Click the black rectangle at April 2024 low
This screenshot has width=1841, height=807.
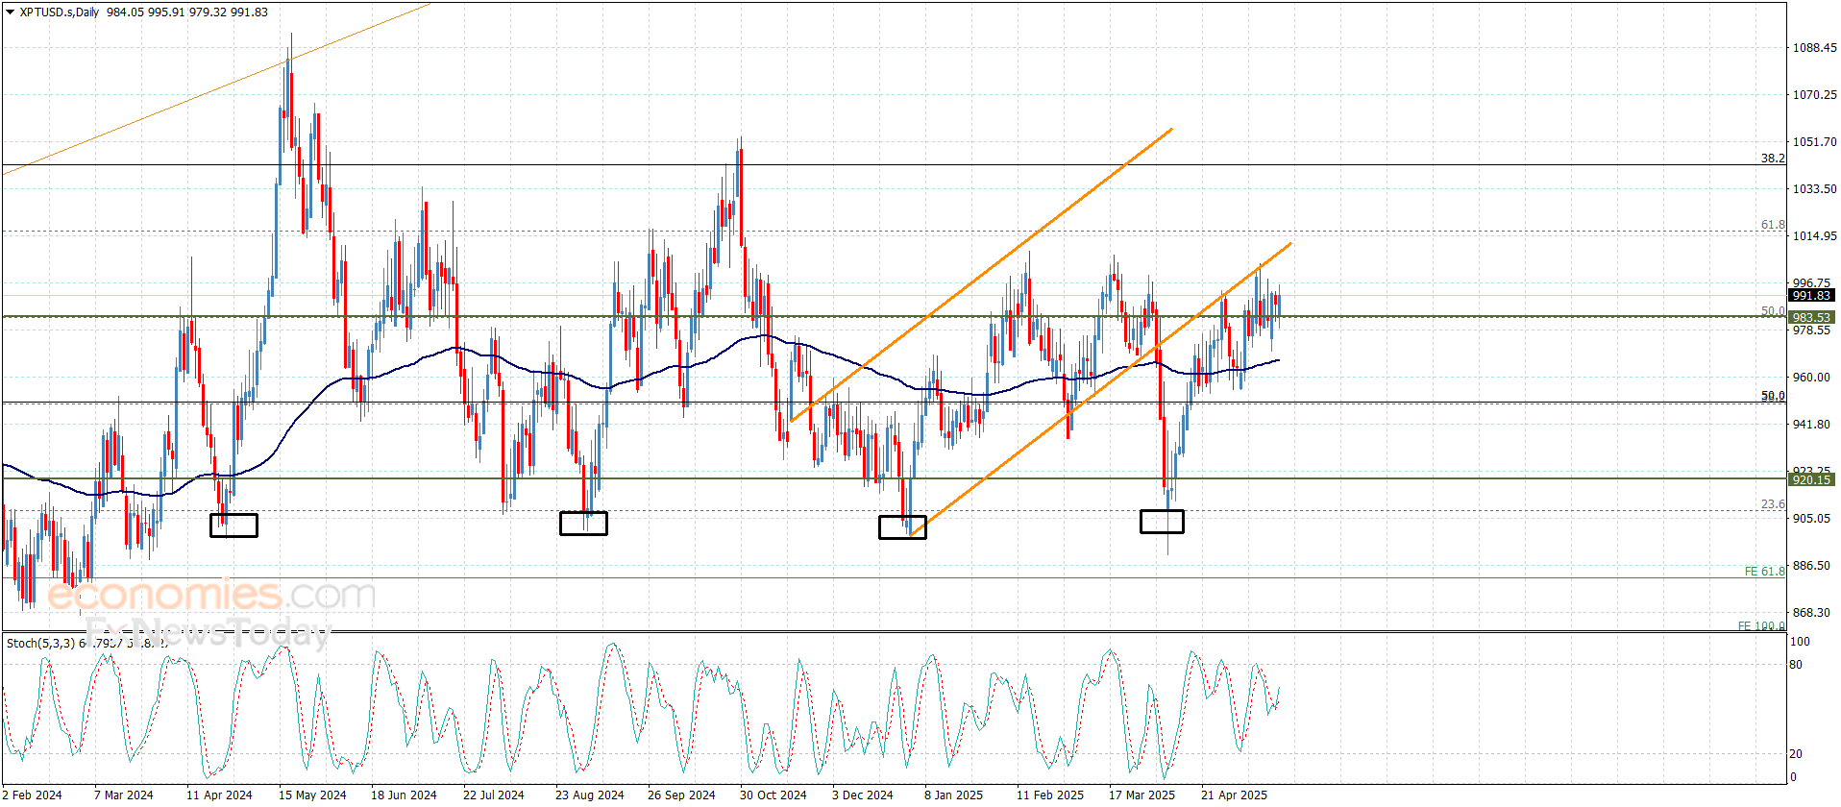coord(233,526)
